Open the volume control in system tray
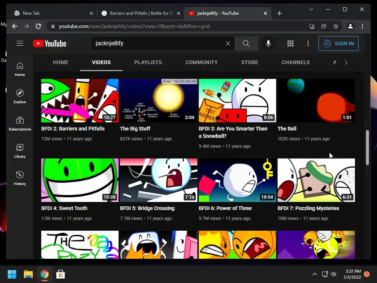 (x=334, y=274)
